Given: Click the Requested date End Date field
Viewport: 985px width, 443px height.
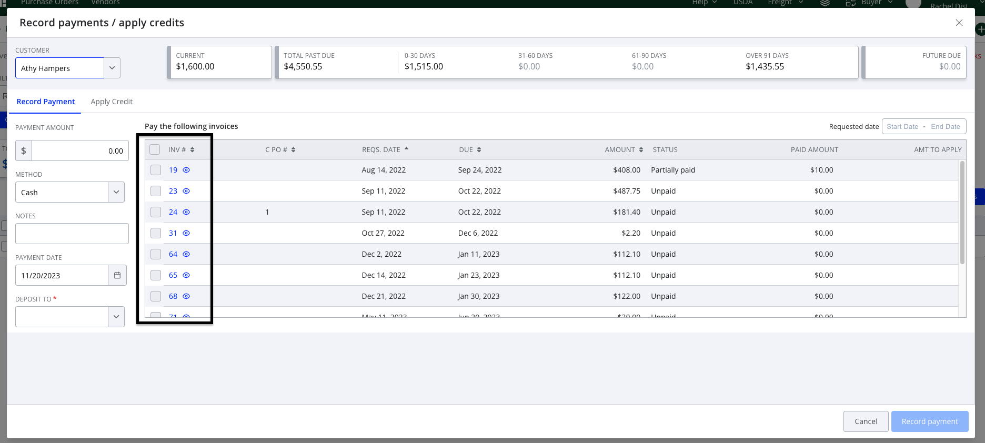Looking at the screenshot, I should pyautogui.click(x=946, y=126).
